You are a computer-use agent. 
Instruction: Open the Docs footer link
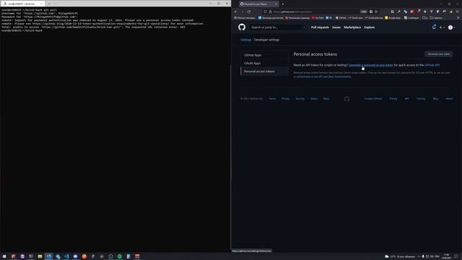pos(326,99)
